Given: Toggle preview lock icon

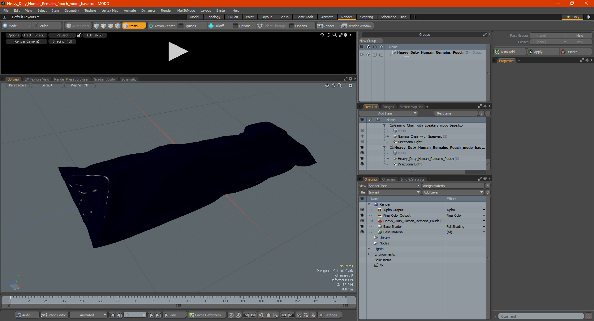Looking at the screenshot, I should (79, 35).
